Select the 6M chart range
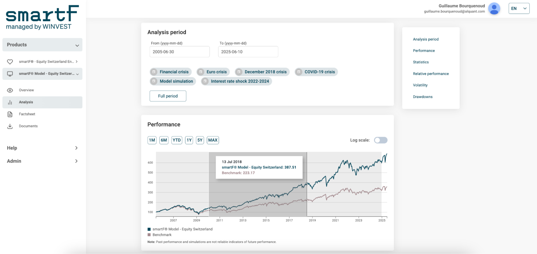Viewport: 537px width, 254px height. pyautogui.click(x=164, y=140)
